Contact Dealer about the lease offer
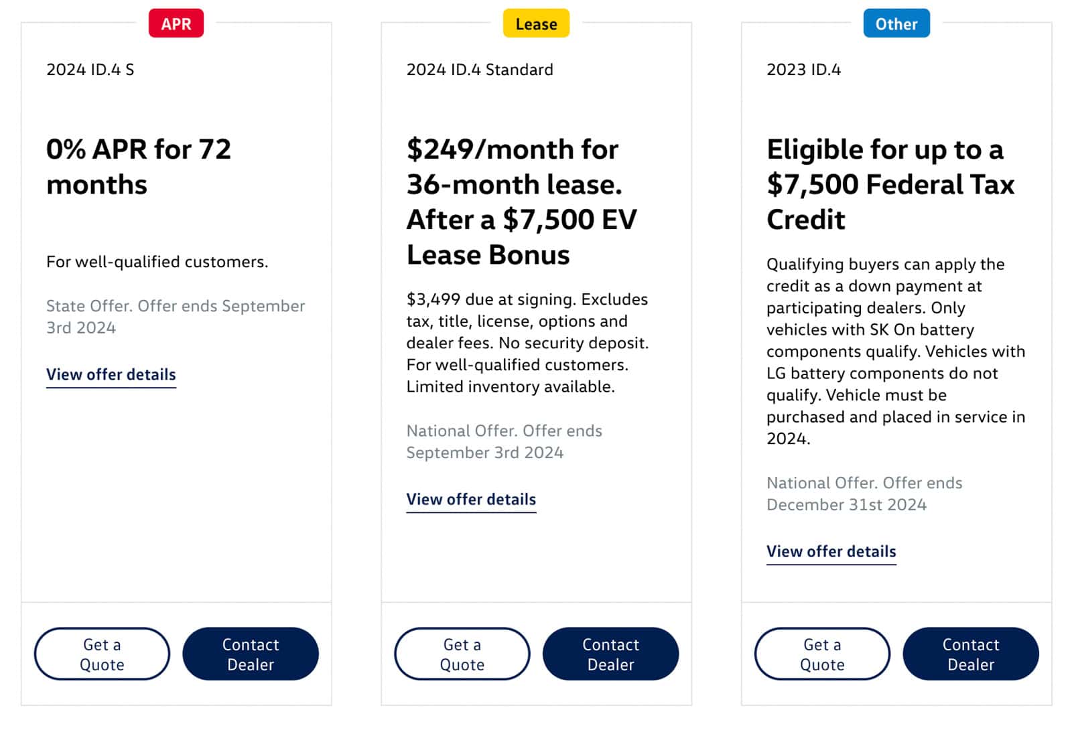This screenshot has height=732, width=1072. coord(610,654)
